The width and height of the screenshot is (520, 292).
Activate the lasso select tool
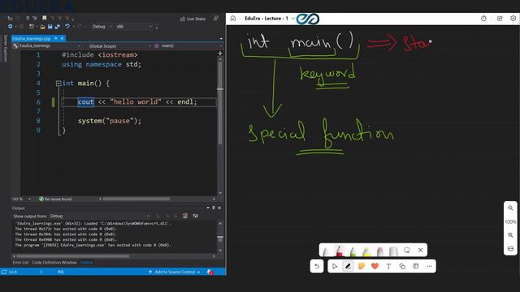click(407, 250)
